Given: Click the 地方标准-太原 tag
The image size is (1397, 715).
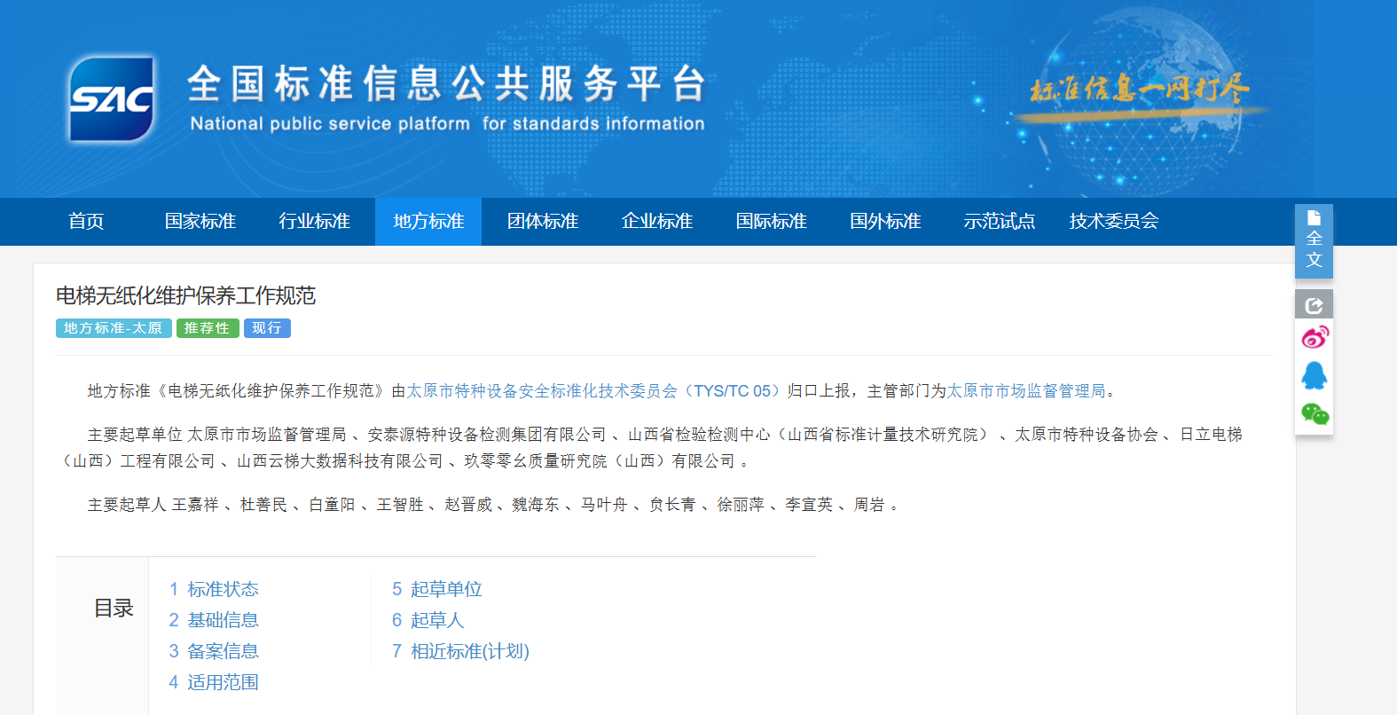Looking at the screenshot, I should (114, 328).
